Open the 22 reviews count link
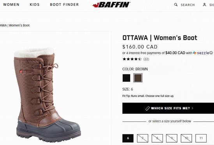 tap(146, 59)
